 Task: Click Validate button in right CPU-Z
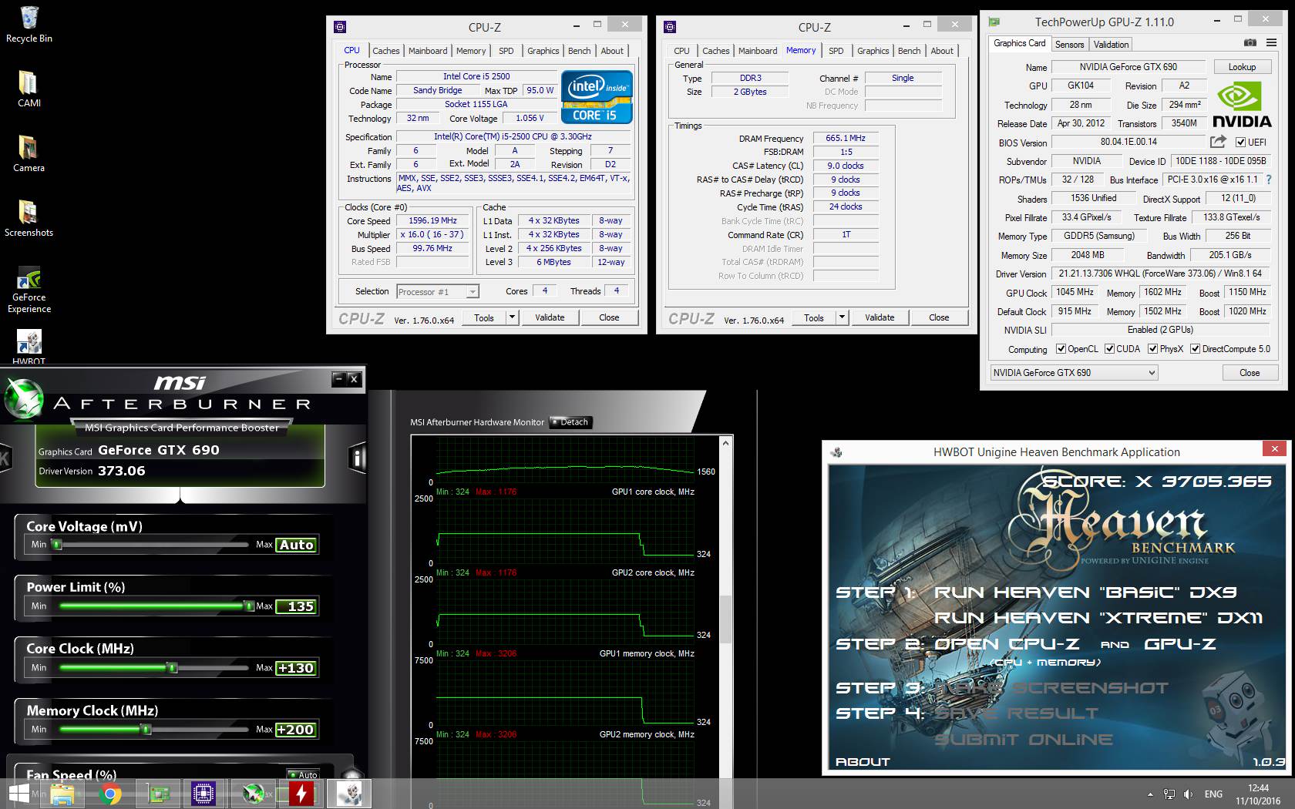880,317
